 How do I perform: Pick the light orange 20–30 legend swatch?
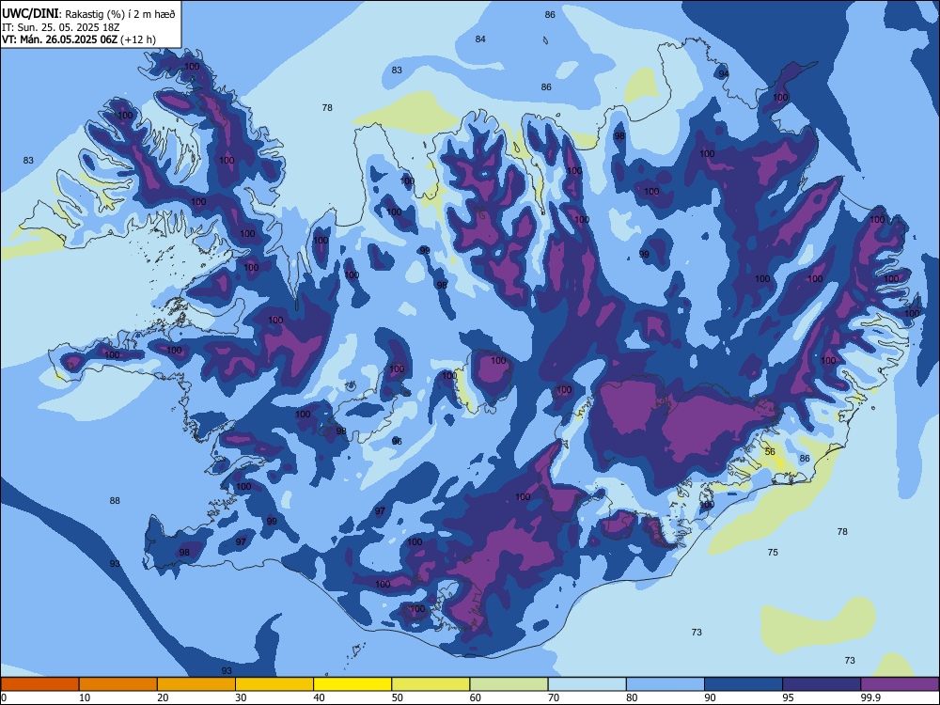point(196,684)
